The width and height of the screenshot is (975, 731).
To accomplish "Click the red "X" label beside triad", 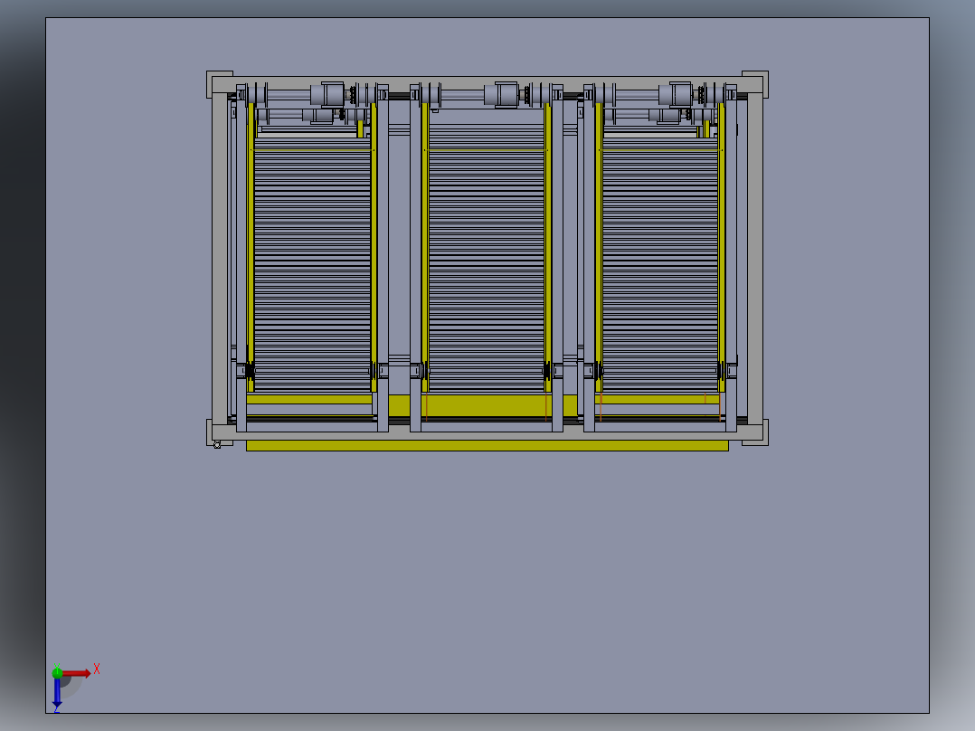I will coord(97,669).
